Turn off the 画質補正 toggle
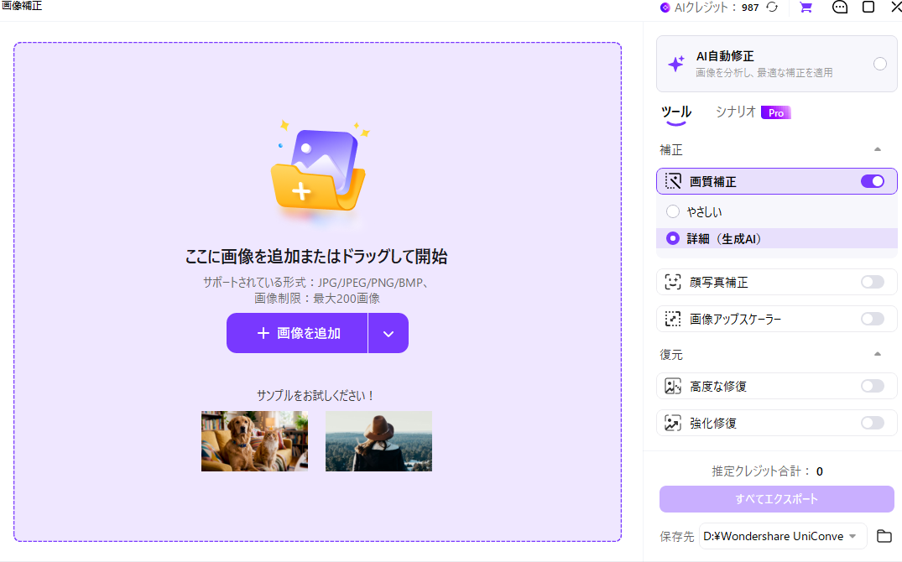This screenshot has width=902, height=562. click(873, 181)
